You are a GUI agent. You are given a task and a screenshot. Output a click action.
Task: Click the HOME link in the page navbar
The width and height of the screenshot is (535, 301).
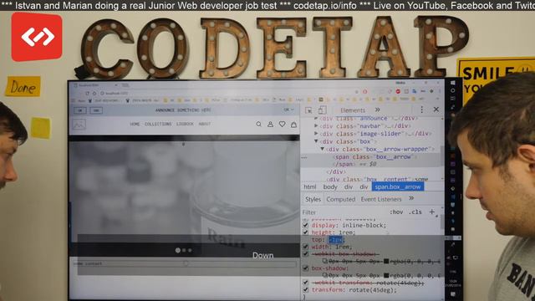pyautogui.click(x=135, y=125)
